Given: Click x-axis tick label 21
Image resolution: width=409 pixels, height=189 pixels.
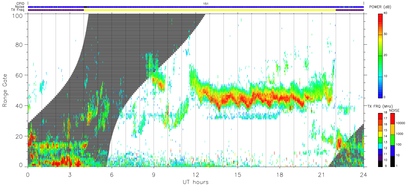Looking at the screenshot, I should tap(321, 174).
